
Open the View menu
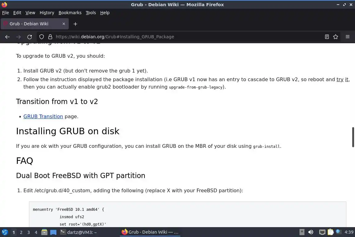30,13
